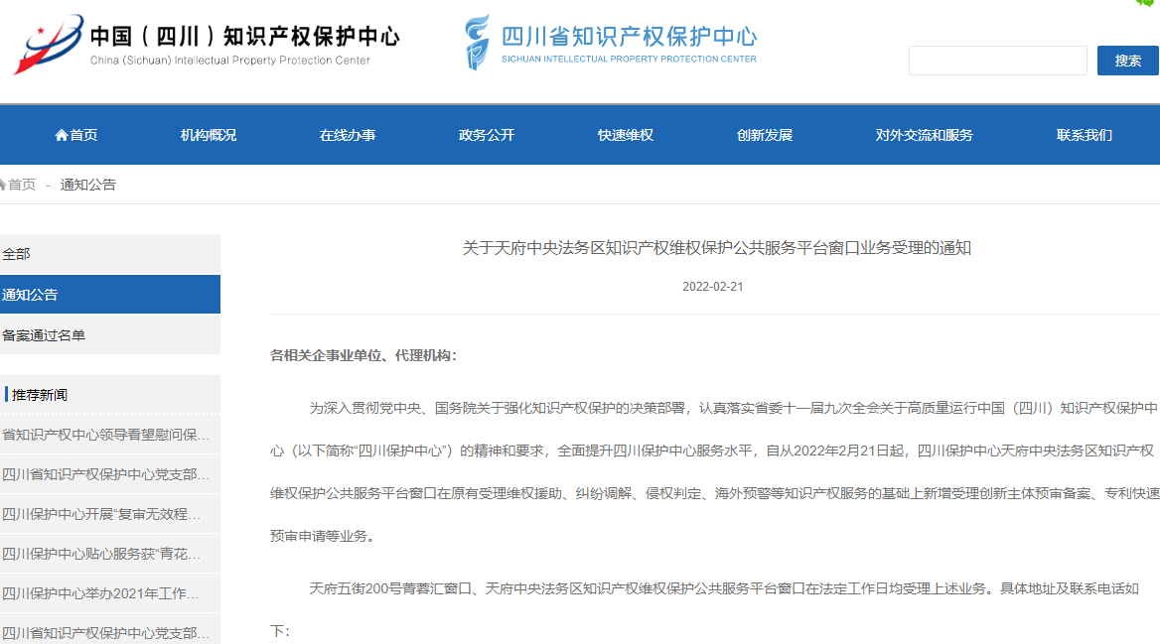This screenshot has height=644, width=1160.
Task: Open news about 复审无效程 event
Action: coord(102,514)
